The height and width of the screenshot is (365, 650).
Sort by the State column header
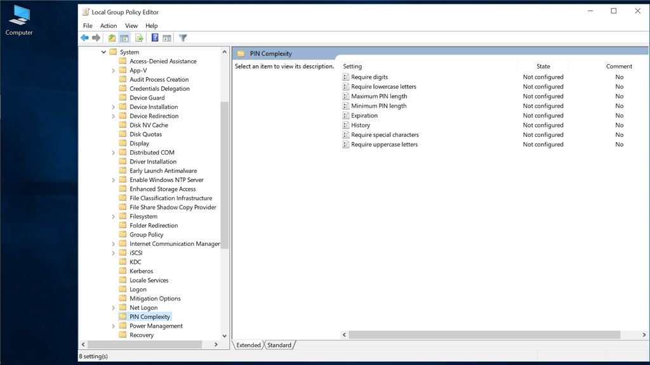543,66
